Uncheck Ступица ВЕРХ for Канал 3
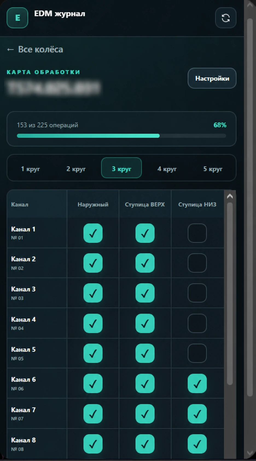 coord(145,293)
